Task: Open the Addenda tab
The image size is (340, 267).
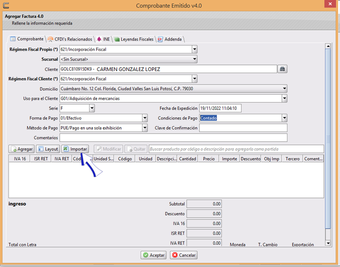Action: click(x=170, y=39)
